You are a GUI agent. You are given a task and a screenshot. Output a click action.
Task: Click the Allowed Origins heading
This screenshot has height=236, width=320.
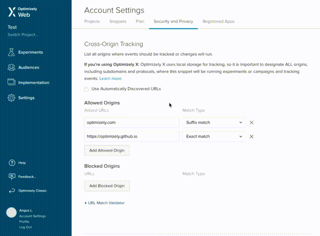click(102, 102)
